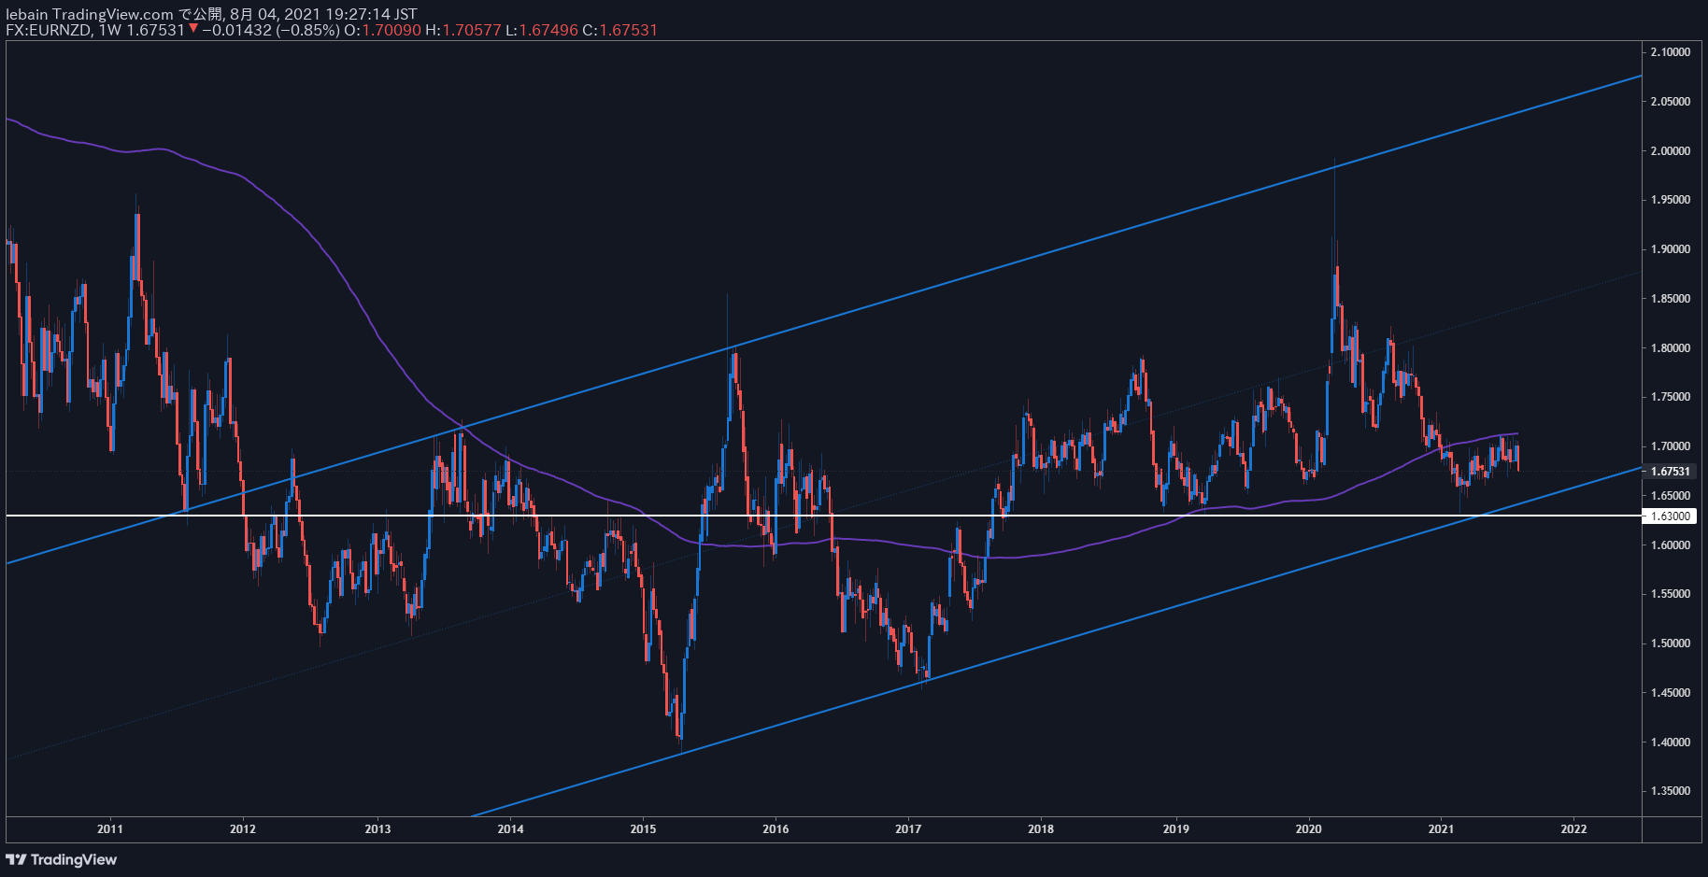Click the 1.90000 price axis label
Screen dimensions: 1708x877
click(x=1671, y=249)
